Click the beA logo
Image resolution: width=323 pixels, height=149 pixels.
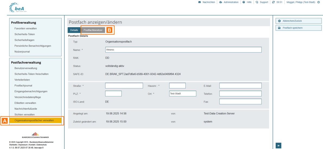18,8
